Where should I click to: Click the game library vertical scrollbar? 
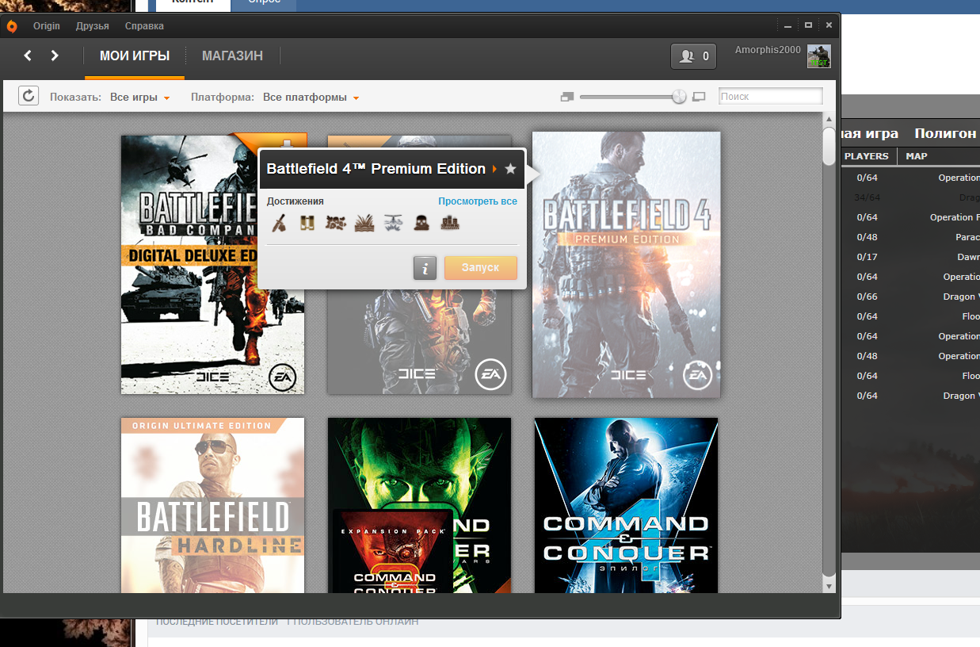[829, 147]
